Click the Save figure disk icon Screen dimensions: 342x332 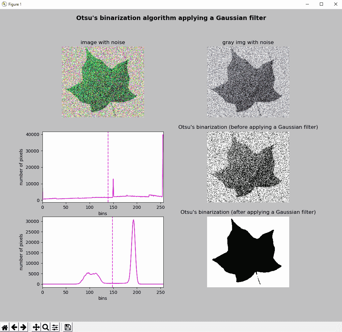[x=68, y=327]
